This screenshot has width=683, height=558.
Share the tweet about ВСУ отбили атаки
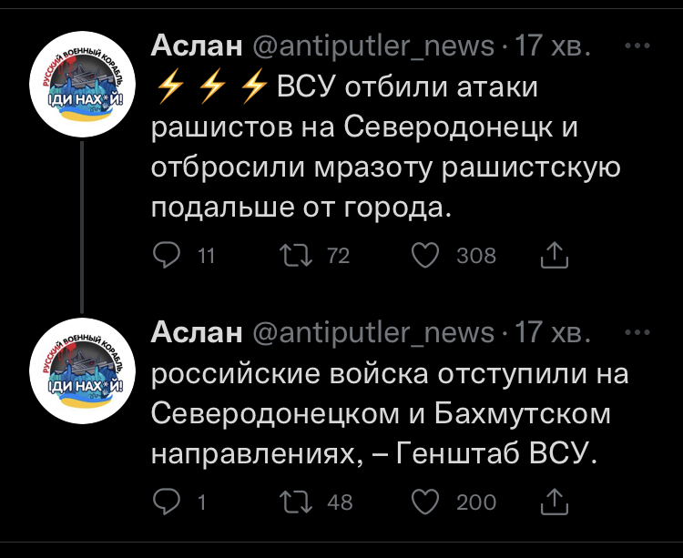point(554,258)
